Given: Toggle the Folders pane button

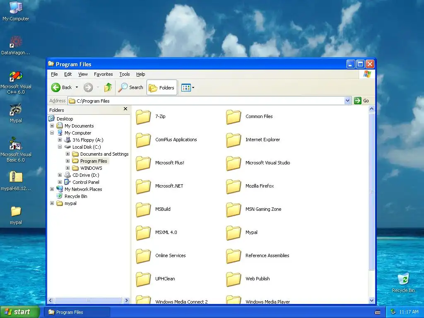Looking at the screenshot, I should [x=162, y=88].
